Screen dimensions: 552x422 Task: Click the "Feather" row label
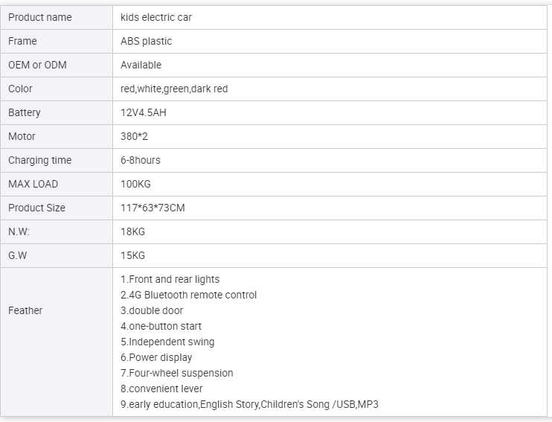pos(25,310)
